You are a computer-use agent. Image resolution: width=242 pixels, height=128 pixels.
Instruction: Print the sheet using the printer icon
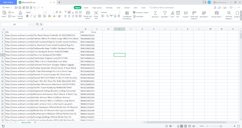point(27,8)
